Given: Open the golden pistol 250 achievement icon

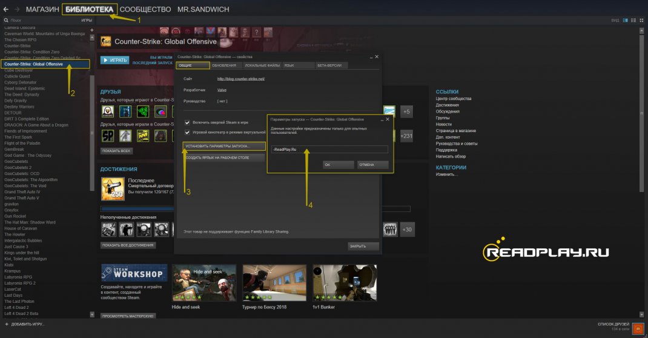Looking at the screenshot, I should pyautogui.click(x=113, y=189).
